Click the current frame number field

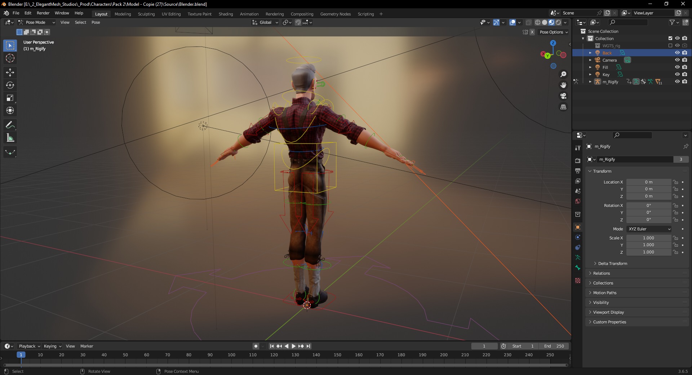pyautogui.click(x=484, y=346)
